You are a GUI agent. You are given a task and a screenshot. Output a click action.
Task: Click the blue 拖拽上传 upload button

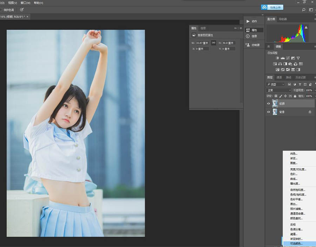click(x=272, y=7)
